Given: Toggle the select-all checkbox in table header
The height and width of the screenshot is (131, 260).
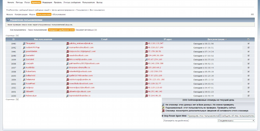Looking at the screenshot, I should click(x=248, y=40).
